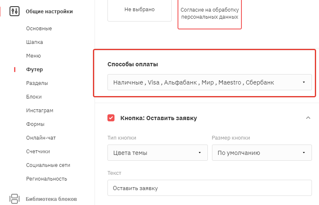
Task: Click the Общие настройки sliders icon
Action: [x=15, y=11]
